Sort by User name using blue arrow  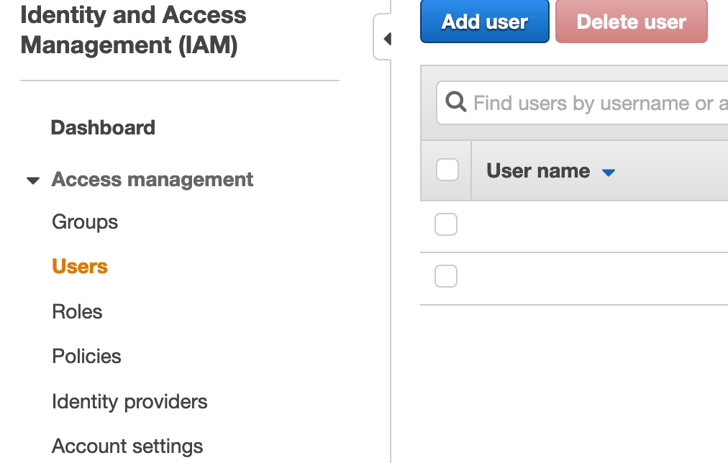point(608,173)
